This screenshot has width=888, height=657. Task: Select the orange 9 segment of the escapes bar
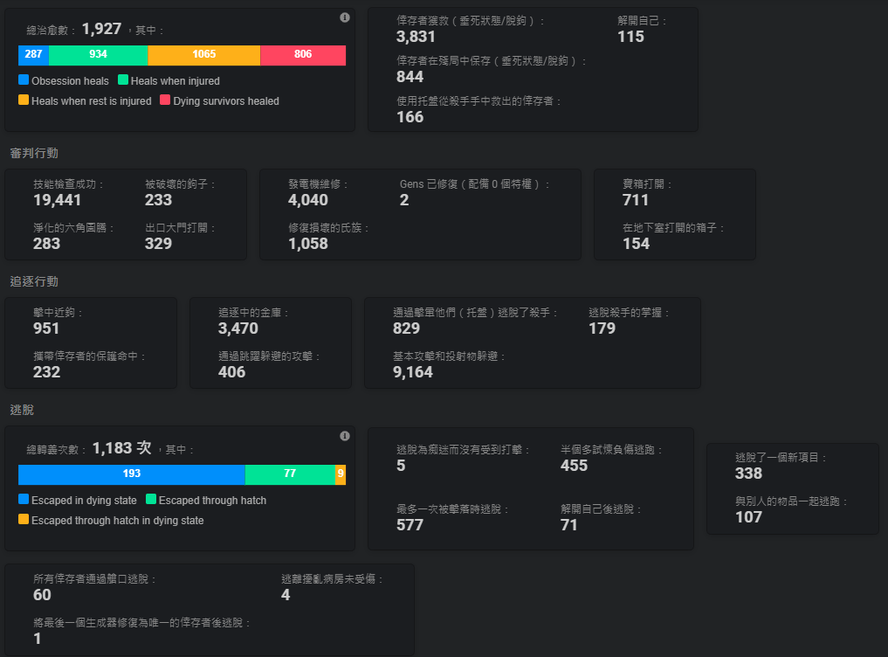[341, 474]
